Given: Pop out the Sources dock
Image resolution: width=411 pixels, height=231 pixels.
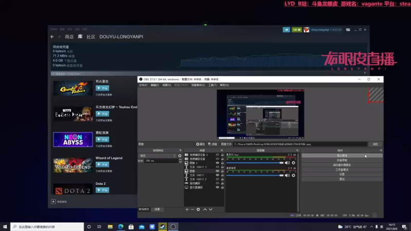Looking at the screenshot, I should (222, 150).
